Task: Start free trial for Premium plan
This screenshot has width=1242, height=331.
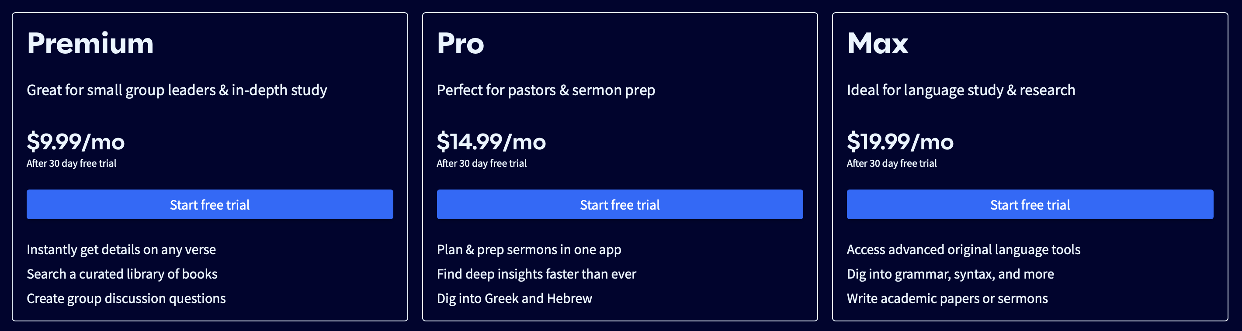Action: tap(210, 205)
